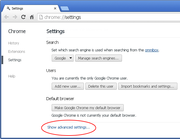Viewport: 180px width, 139px height.
Task: Click Add new user button
Action: coord(68,86)
